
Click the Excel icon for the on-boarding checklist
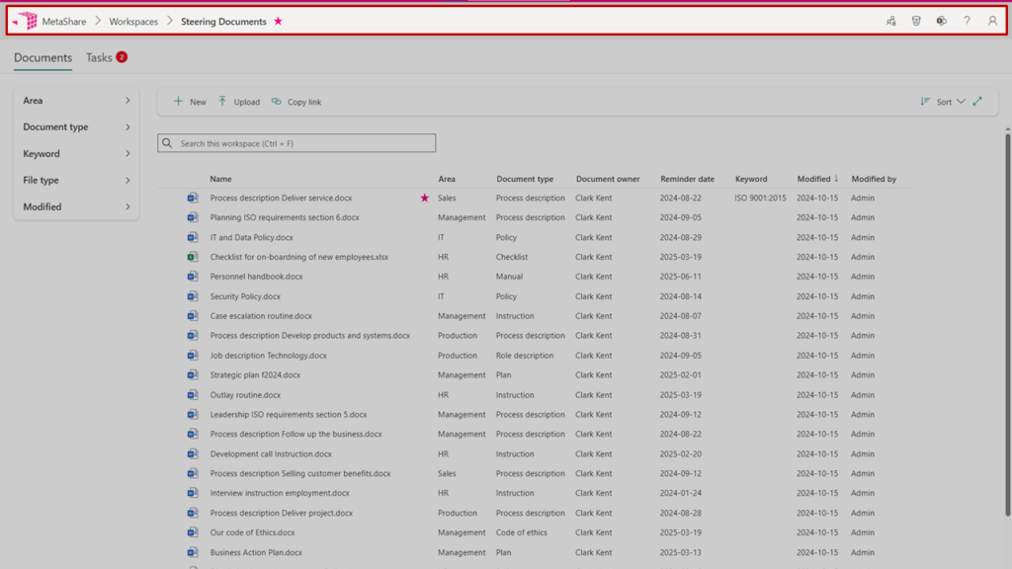click(193, 257)
